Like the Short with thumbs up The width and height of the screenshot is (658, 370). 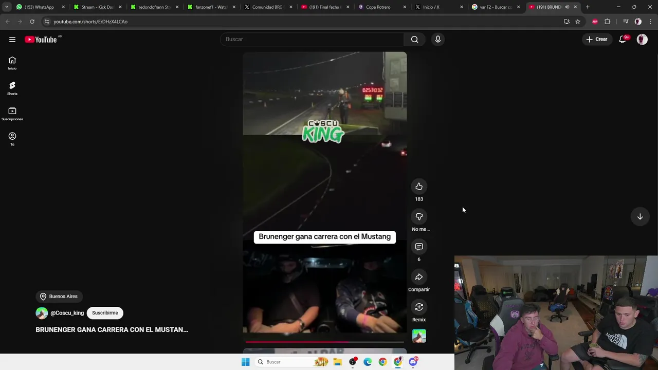[x=419, y=187]
